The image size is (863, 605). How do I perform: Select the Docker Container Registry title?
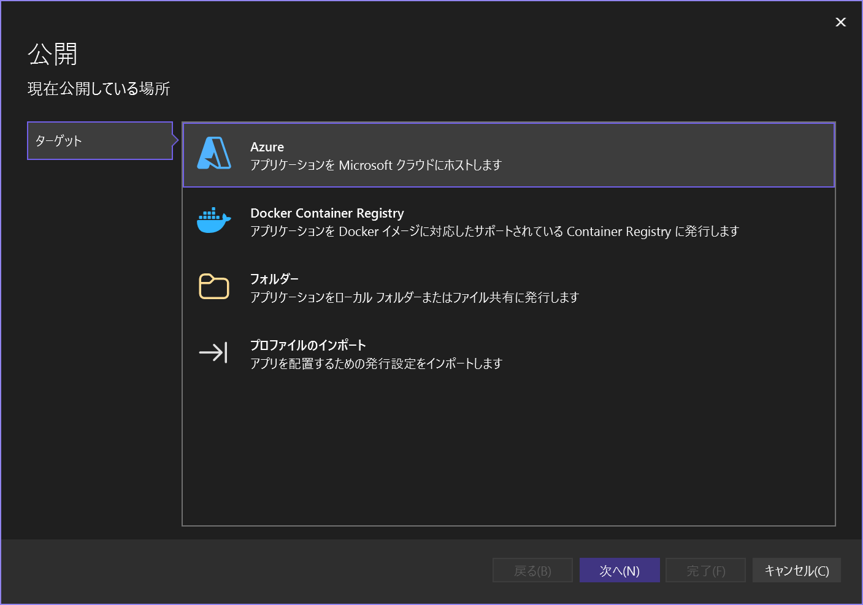[327, 213]
